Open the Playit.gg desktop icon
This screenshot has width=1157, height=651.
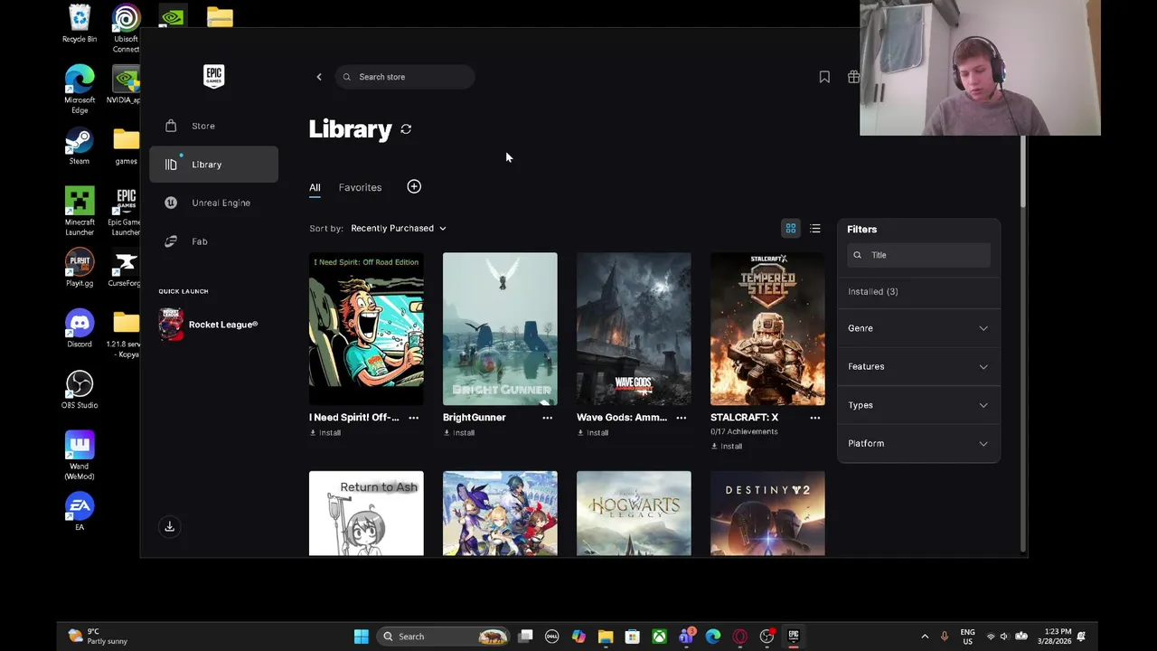[x=80, y=269]
